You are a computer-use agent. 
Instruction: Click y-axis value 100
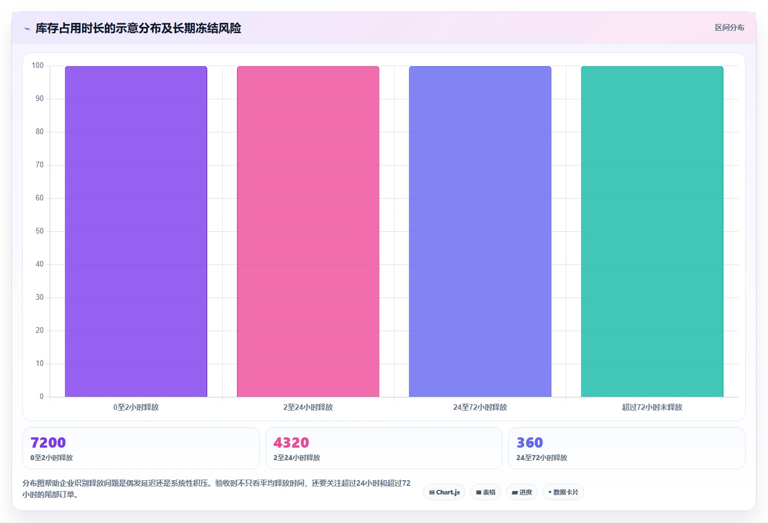pyautogui.click(x=38, y=66)
